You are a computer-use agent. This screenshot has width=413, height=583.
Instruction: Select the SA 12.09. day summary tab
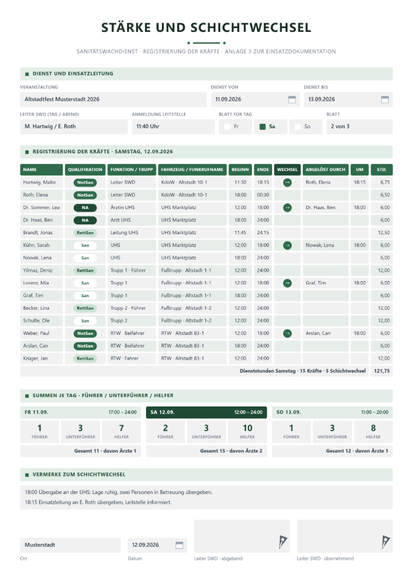point(206,413)
